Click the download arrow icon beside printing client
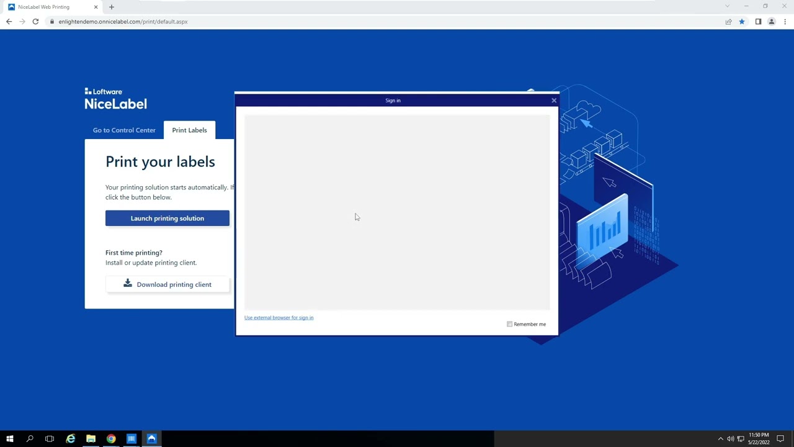Screen dimensions: 794x447 pyautogui.click(x=128, y=284)
